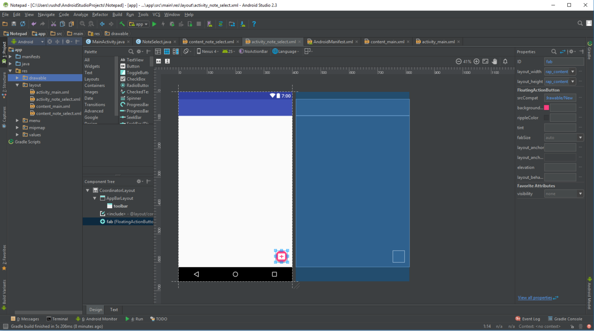Click the green Run app button

pyautogui.click(x=154, y=24)
